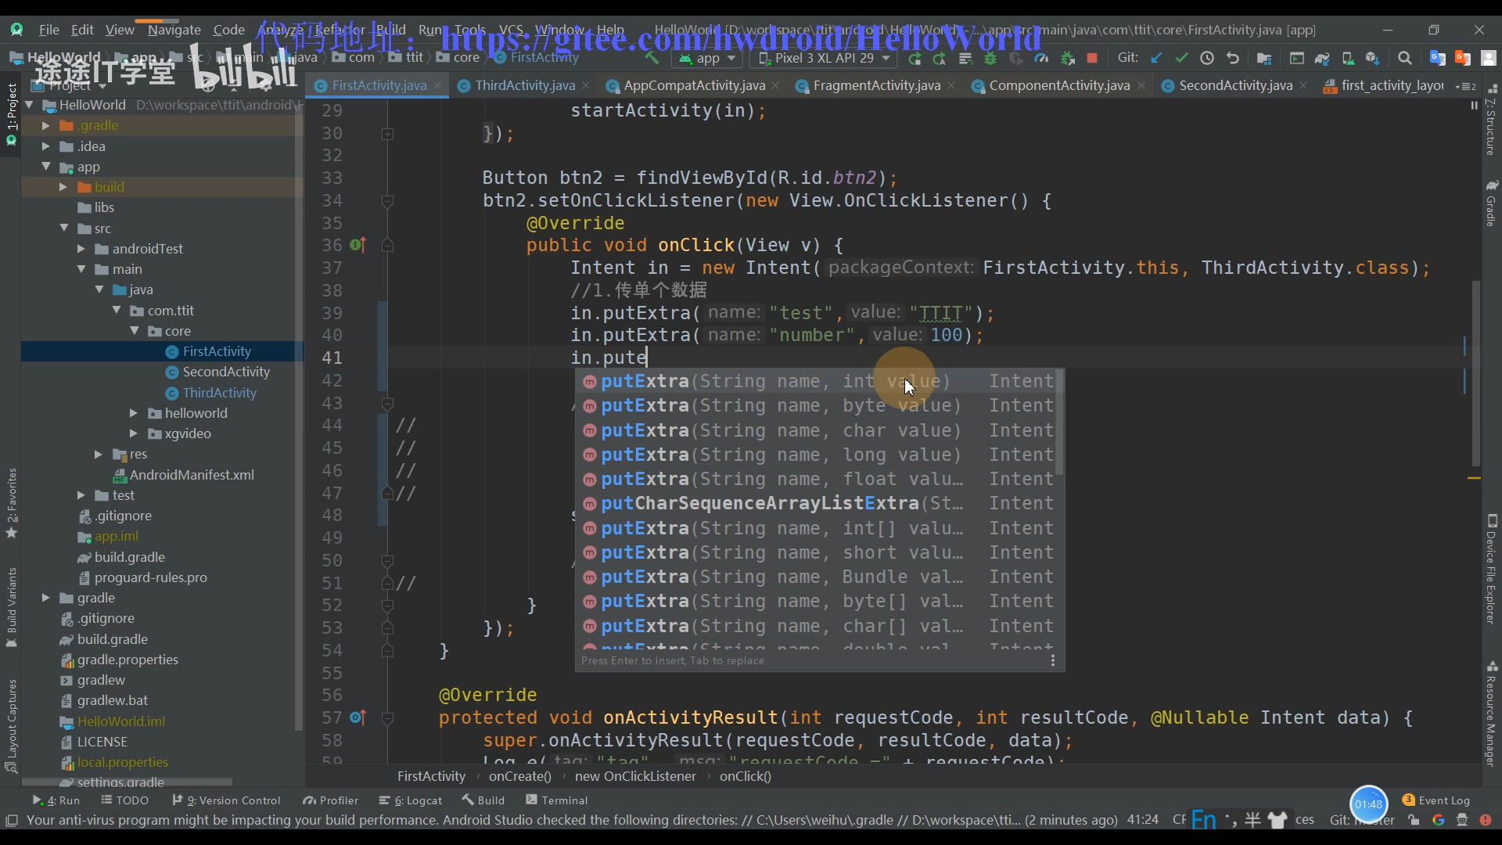Click three-dot options in completion popup
The image size is (1502, 845).
pyautogui.click(x=1053, y=661)
